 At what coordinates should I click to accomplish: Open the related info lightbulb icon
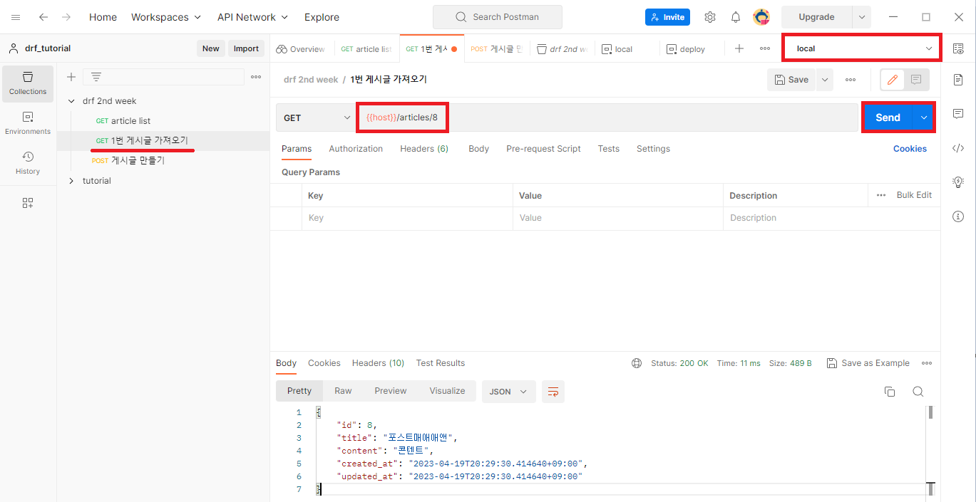958,182
